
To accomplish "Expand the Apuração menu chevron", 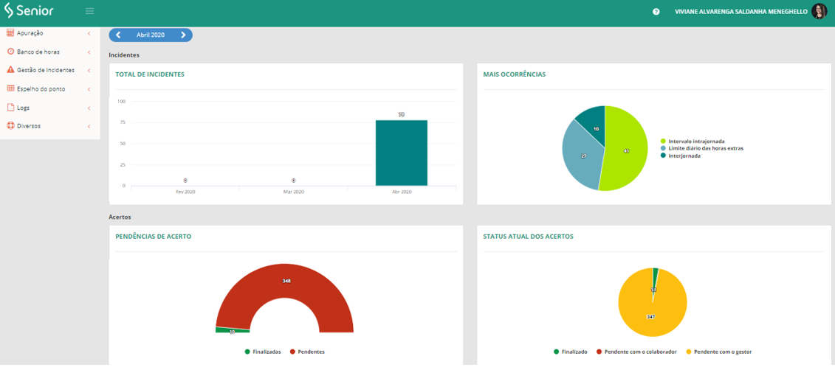I will point(89,33).
